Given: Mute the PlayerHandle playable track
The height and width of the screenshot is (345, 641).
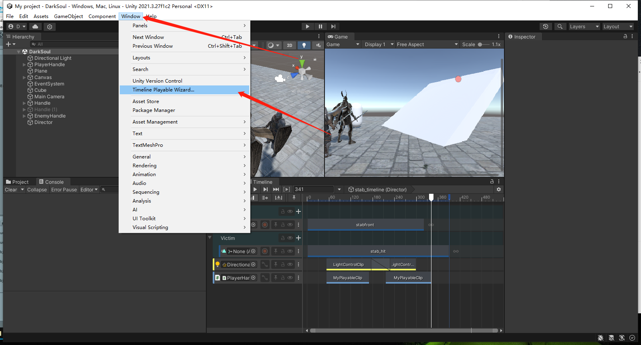Looking at the screenshot, I should point(290,278).
